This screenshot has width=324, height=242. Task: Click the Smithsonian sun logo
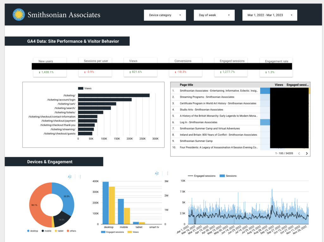tap(19, 15)
